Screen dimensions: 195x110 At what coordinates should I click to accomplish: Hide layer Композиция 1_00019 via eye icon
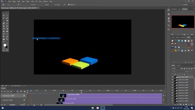pos(172,77)
